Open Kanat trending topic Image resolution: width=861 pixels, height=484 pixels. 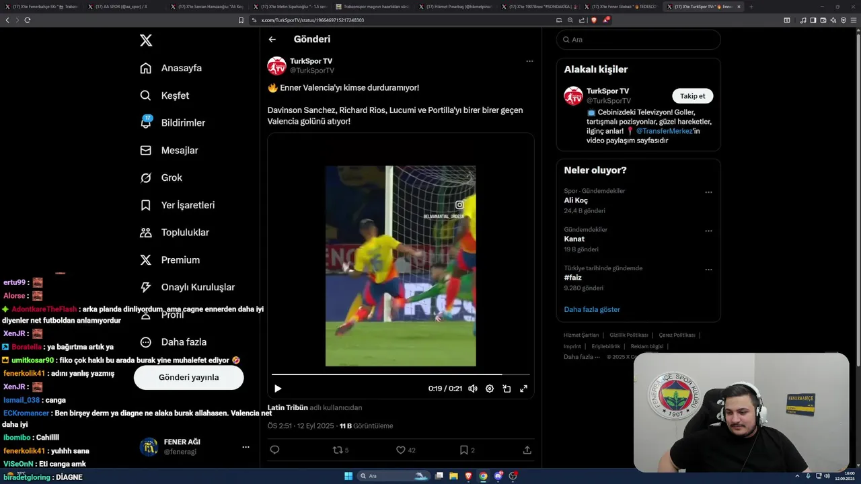click(x=574, y=239)
